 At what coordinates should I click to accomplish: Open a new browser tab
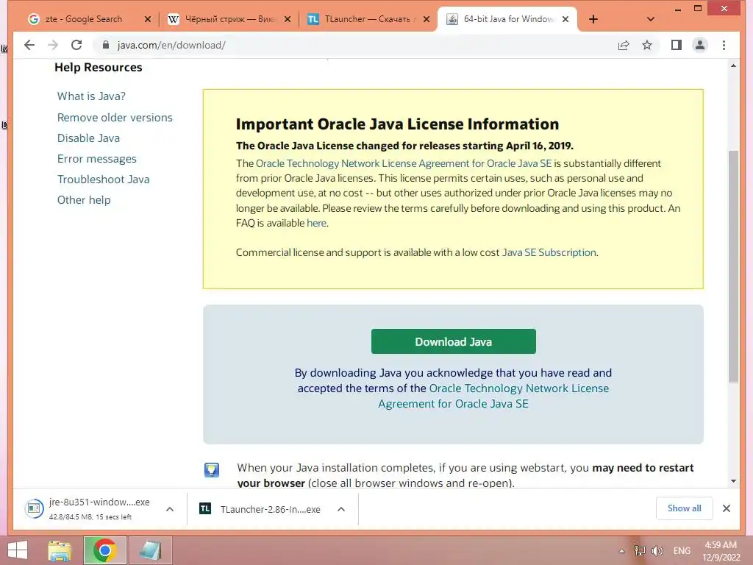593,19
